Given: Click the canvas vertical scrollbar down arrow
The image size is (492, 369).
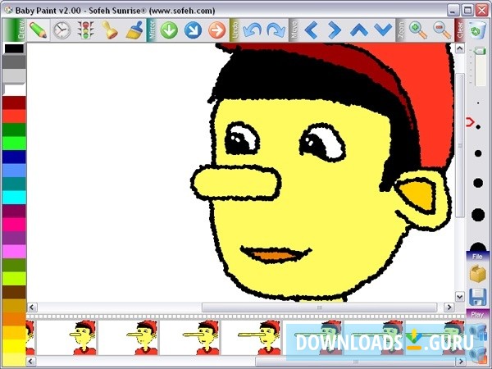Looking at the screenshot, I should tap(460, 297).
